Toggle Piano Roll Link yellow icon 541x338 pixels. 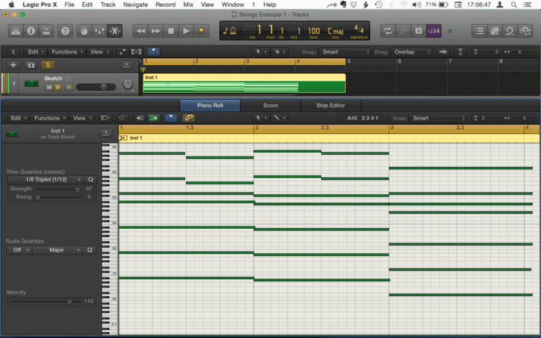point(188,118)
